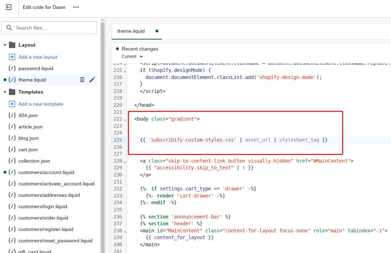391x253 pixels.
Task: Collapse the Templates folder arrow
Action: pos(5,92)
